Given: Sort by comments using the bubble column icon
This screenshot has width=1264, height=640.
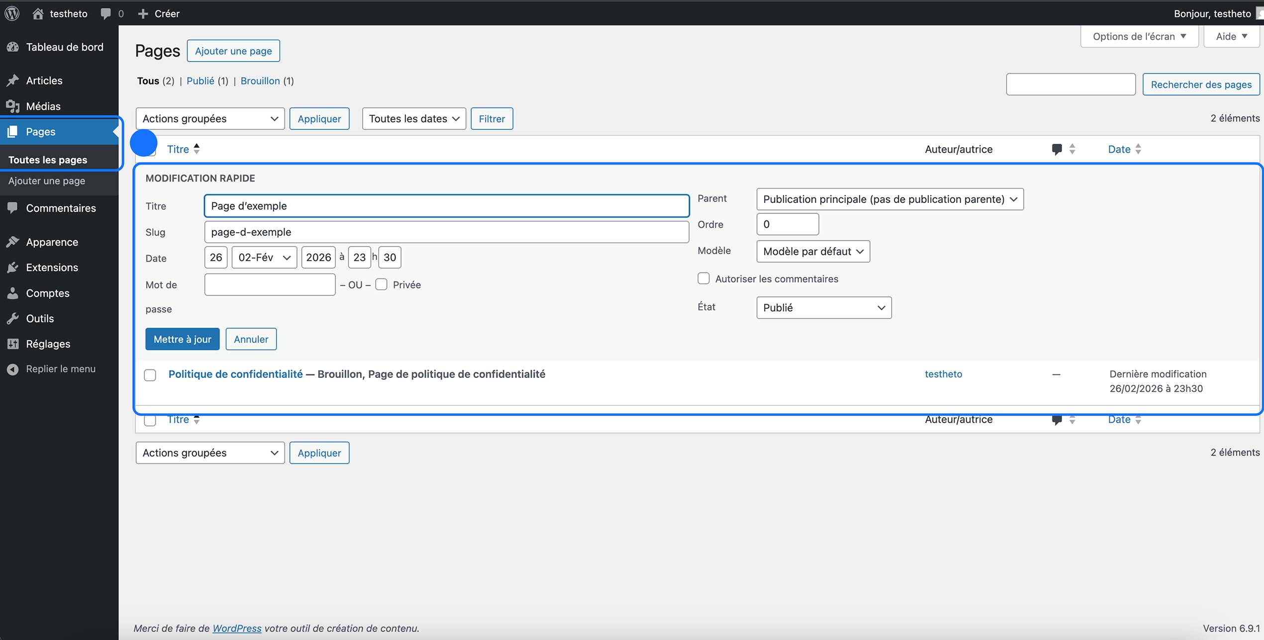Looking at the screenshot, I should (x=1057, y=149).
